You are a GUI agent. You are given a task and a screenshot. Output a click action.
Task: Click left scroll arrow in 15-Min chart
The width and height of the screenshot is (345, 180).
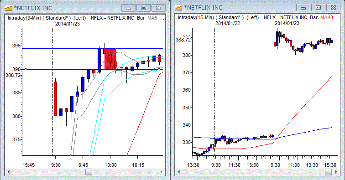point(179,172)
